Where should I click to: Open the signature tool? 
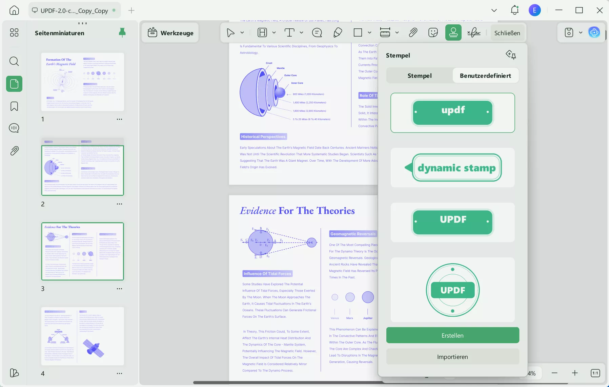(x=474, y=32)
